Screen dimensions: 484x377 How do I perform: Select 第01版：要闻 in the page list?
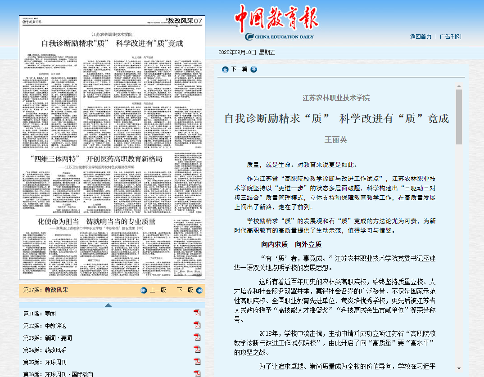pyautogui.click(x=40, y=314)
